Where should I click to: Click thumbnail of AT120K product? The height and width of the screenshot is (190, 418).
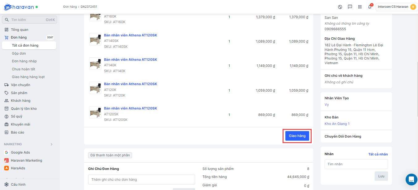pos(95,88)
